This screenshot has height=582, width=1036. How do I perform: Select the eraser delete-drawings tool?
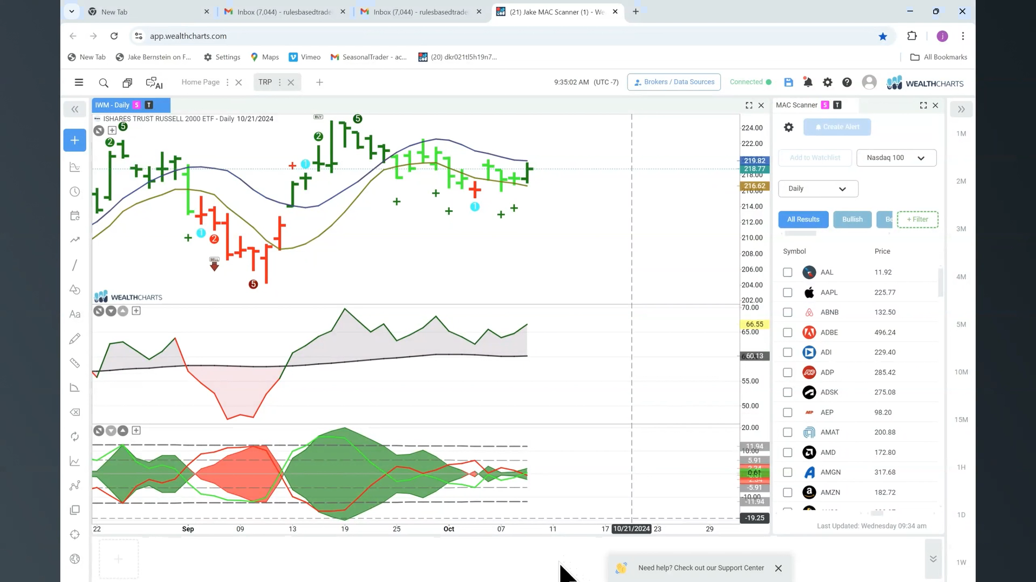click(x=75, y=412)
